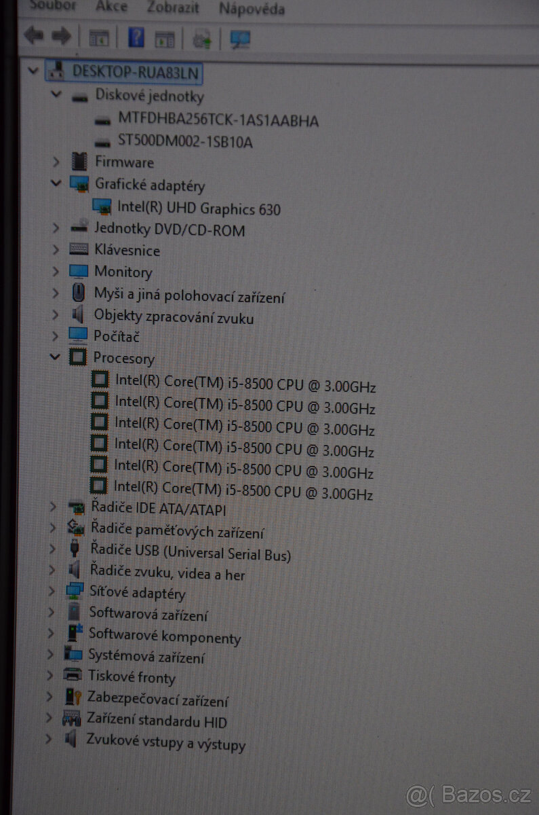Click the Síťové adaptéry network icon

[75, 590]
